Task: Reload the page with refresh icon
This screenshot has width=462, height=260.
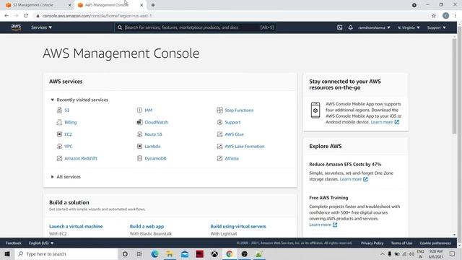Action: click(26, 16)
